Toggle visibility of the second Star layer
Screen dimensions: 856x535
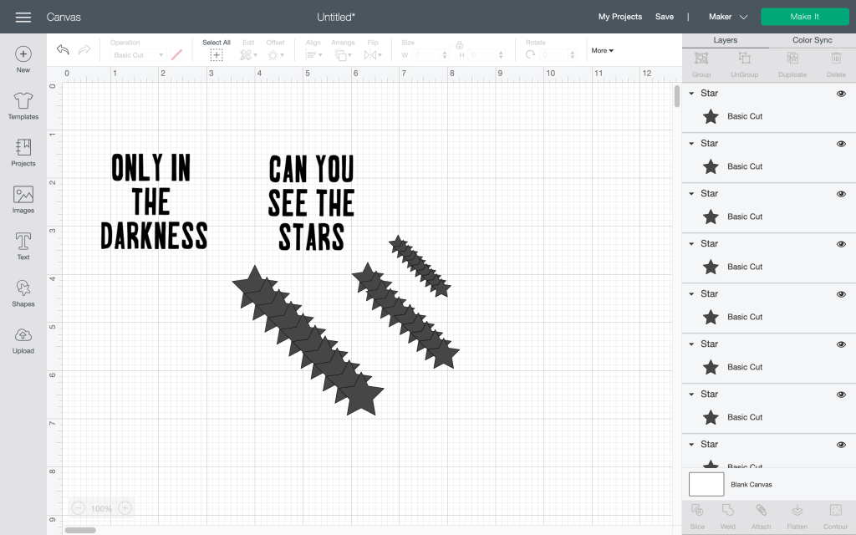pos(841,144)
